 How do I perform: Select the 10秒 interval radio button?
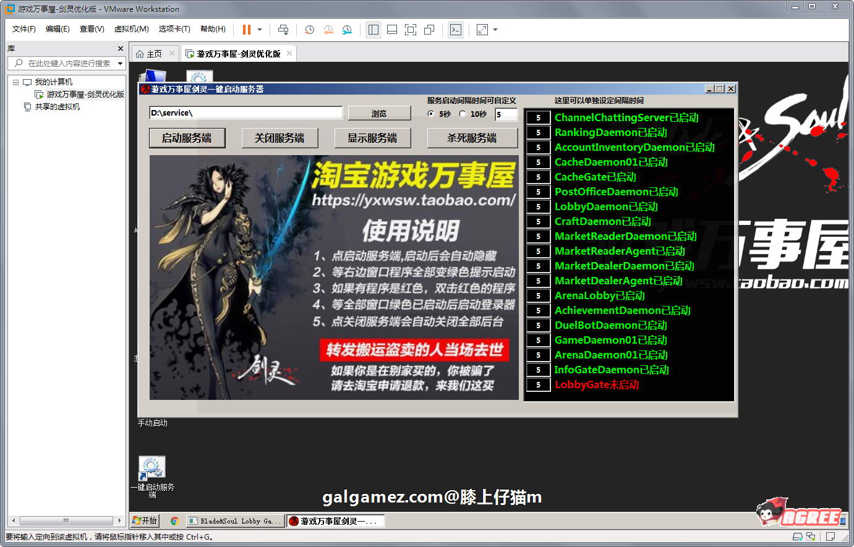pos(462,114)
